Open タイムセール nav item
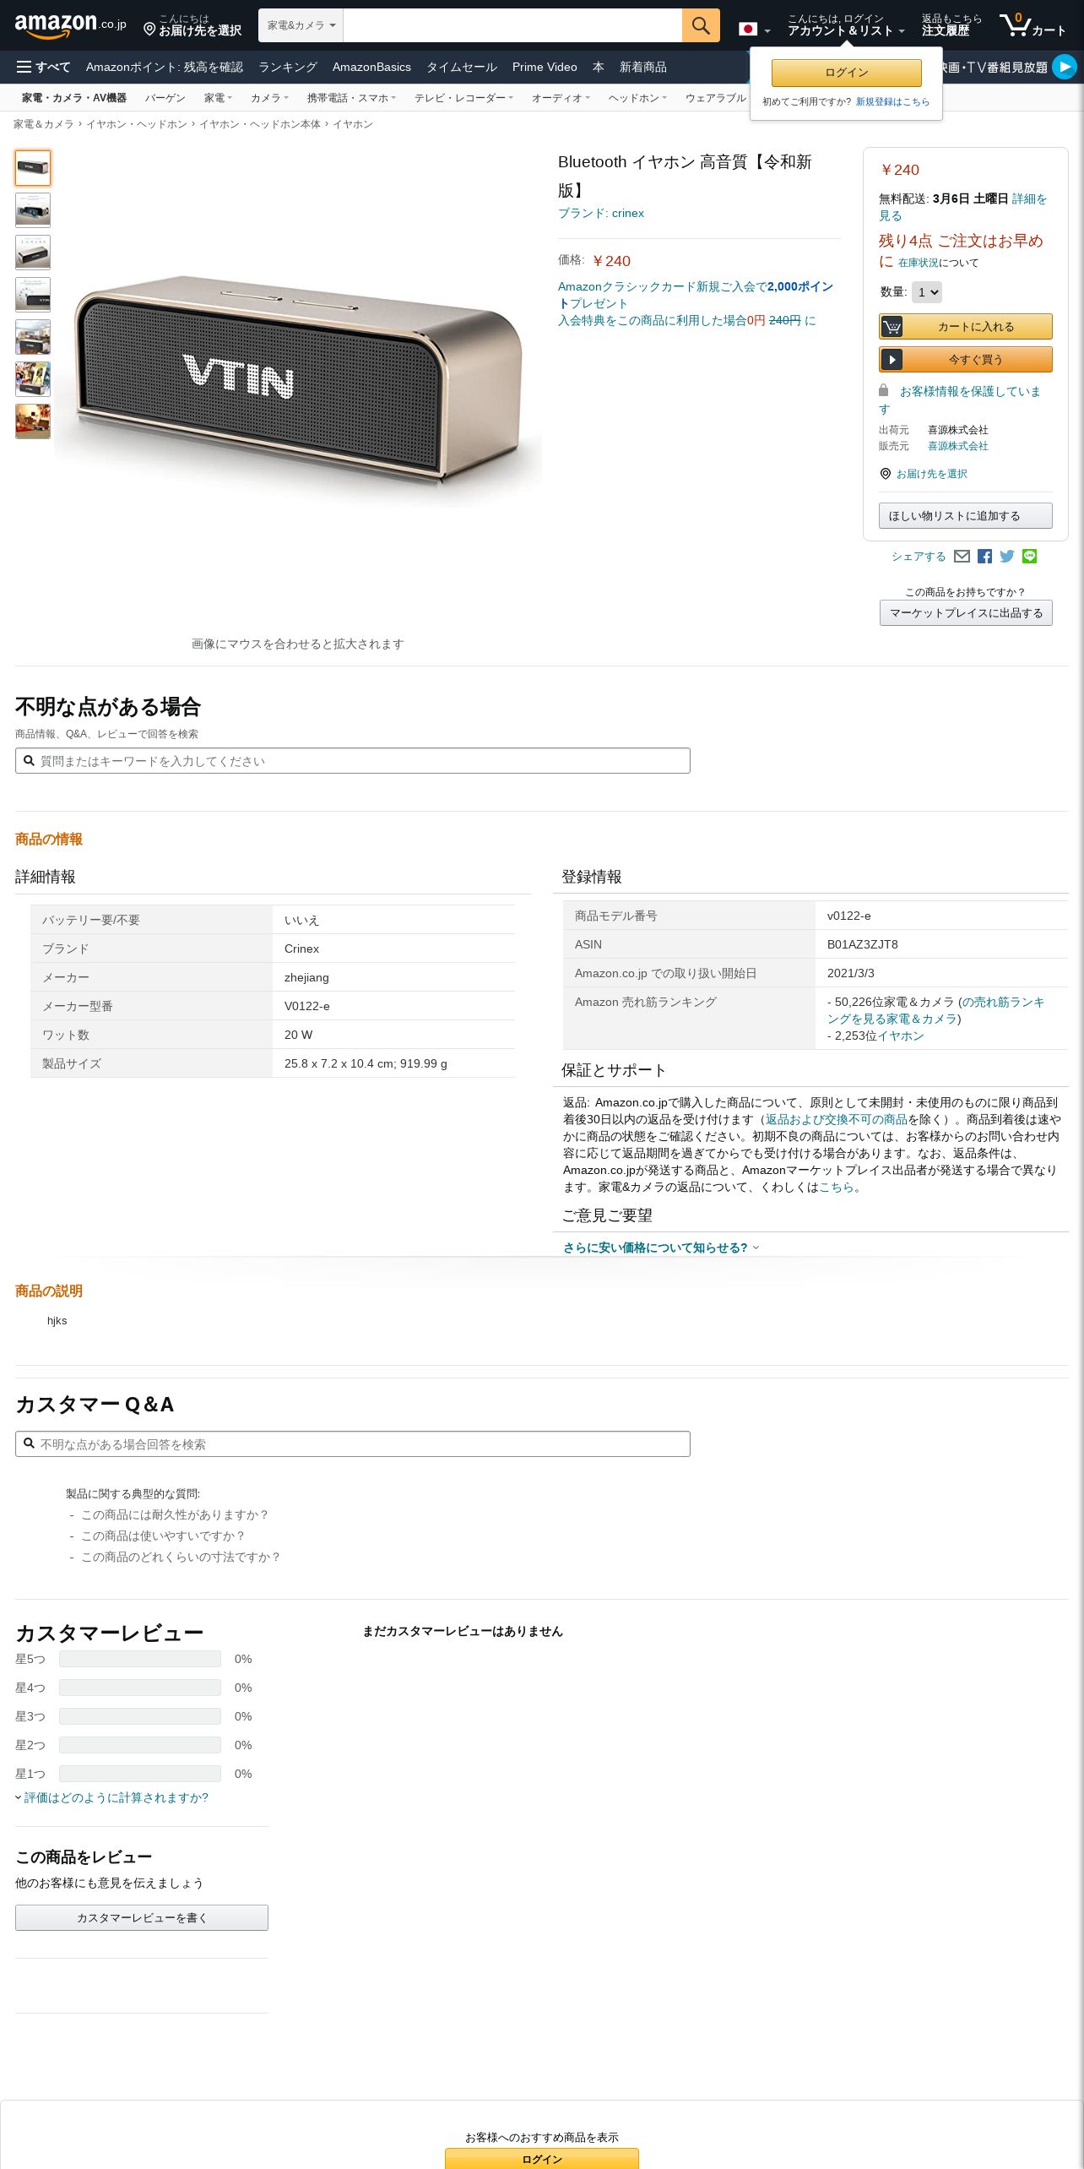This screenshot has height=2169, width=1084. [462, 67]
